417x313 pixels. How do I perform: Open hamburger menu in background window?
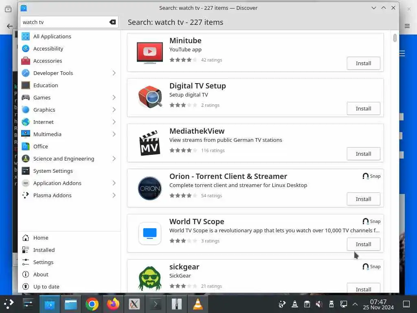click(407, 26)
